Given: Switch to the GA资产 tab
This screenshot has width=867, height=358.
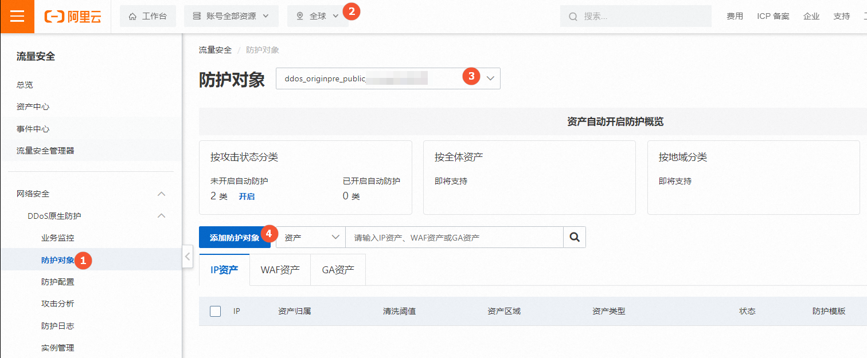Looking at the screenshot, I should tap(338, 270).
